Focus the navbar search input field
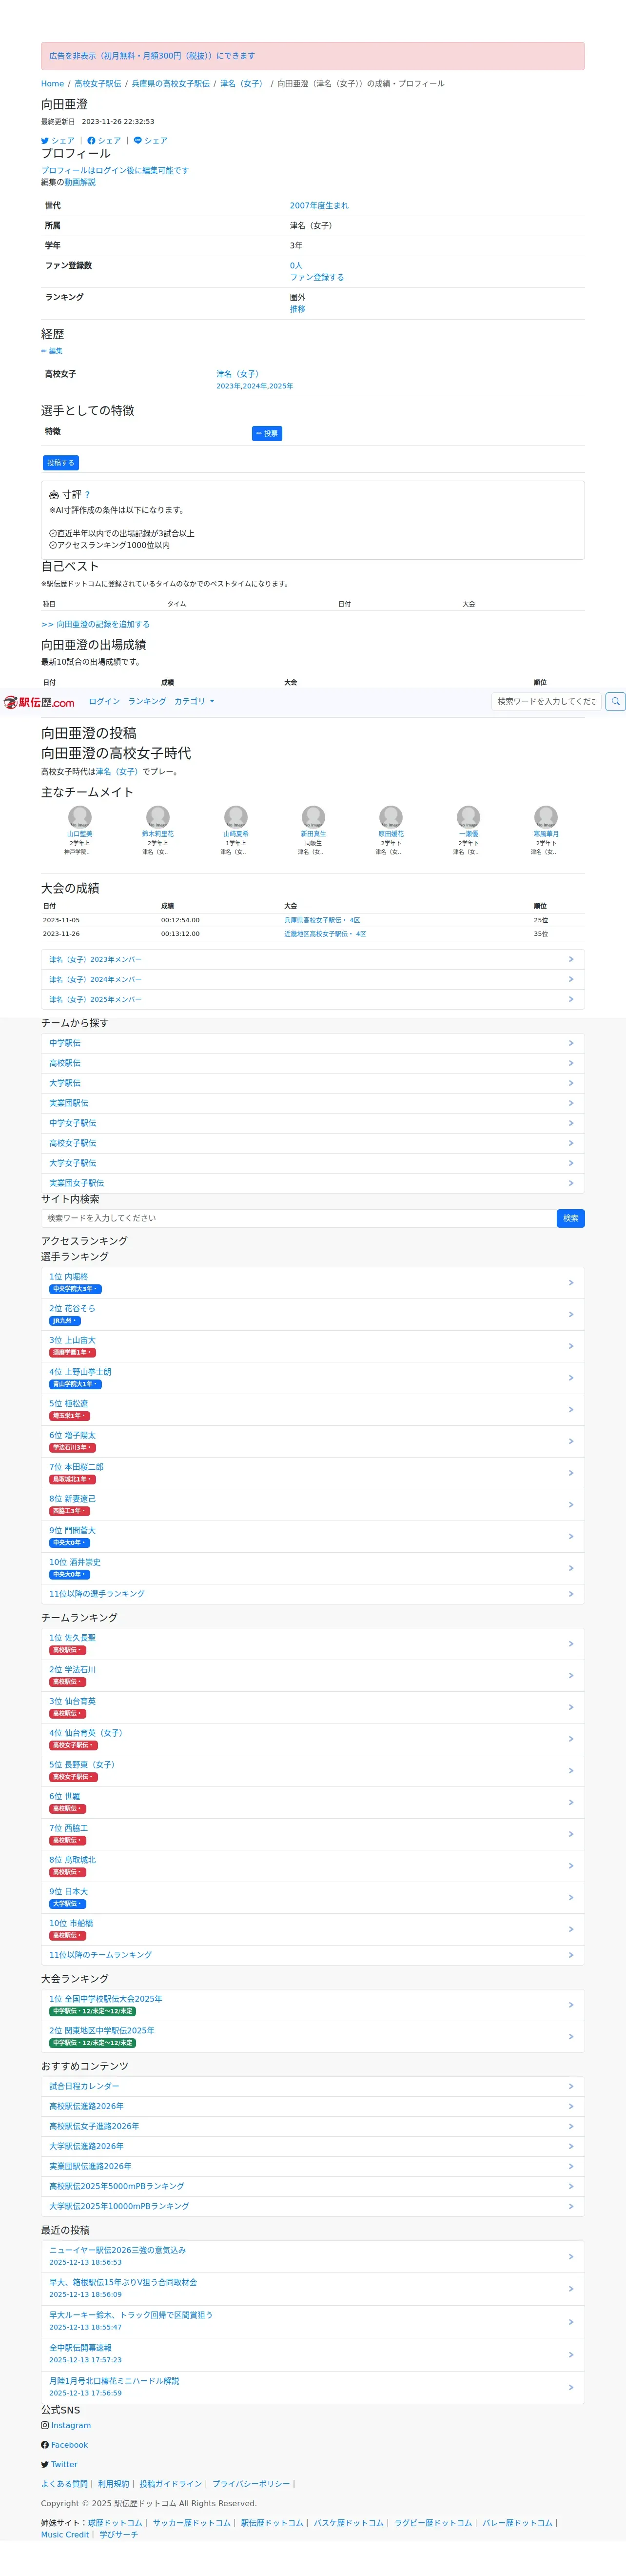626x2576 pixels. (x=547, y=702)
